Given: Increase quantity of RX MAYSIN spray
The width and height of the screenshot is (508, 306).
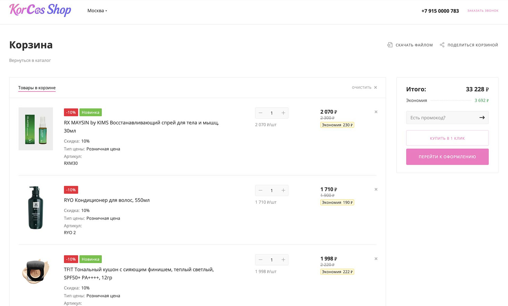Looking at the screenshot, I should click(283, 113).
